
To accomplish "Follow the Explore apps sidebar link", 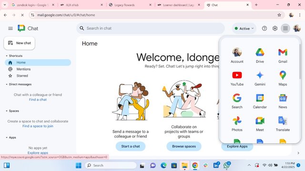I will tap(38, 153).
